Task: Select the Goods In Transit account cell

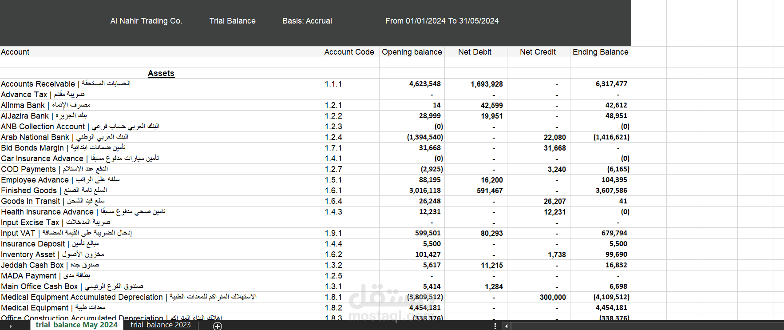Action: click(161, 201)
